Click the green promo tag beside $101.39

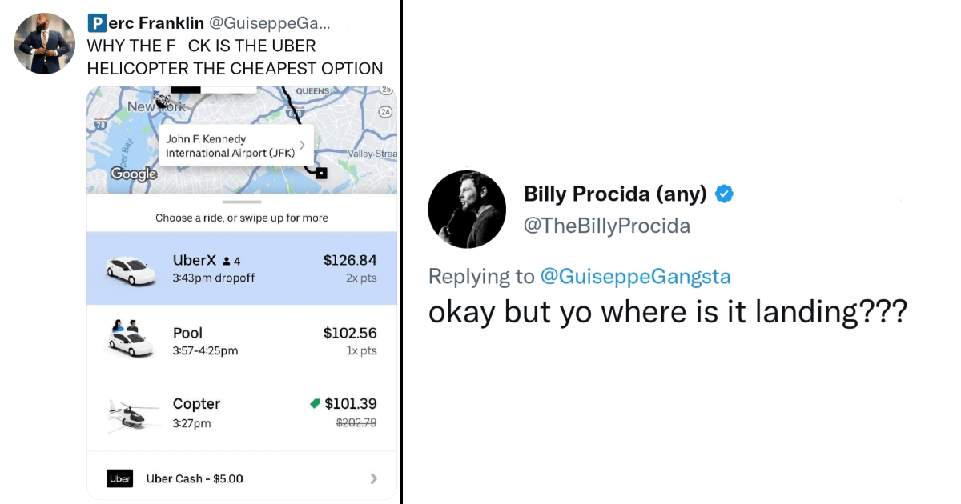315,404
